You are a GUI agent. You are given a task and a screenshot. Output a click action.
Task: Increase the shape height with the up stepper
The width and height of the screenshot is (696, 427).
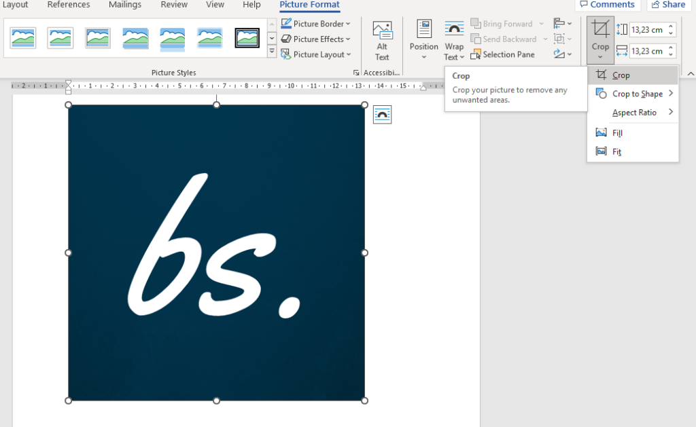(671, 26)
